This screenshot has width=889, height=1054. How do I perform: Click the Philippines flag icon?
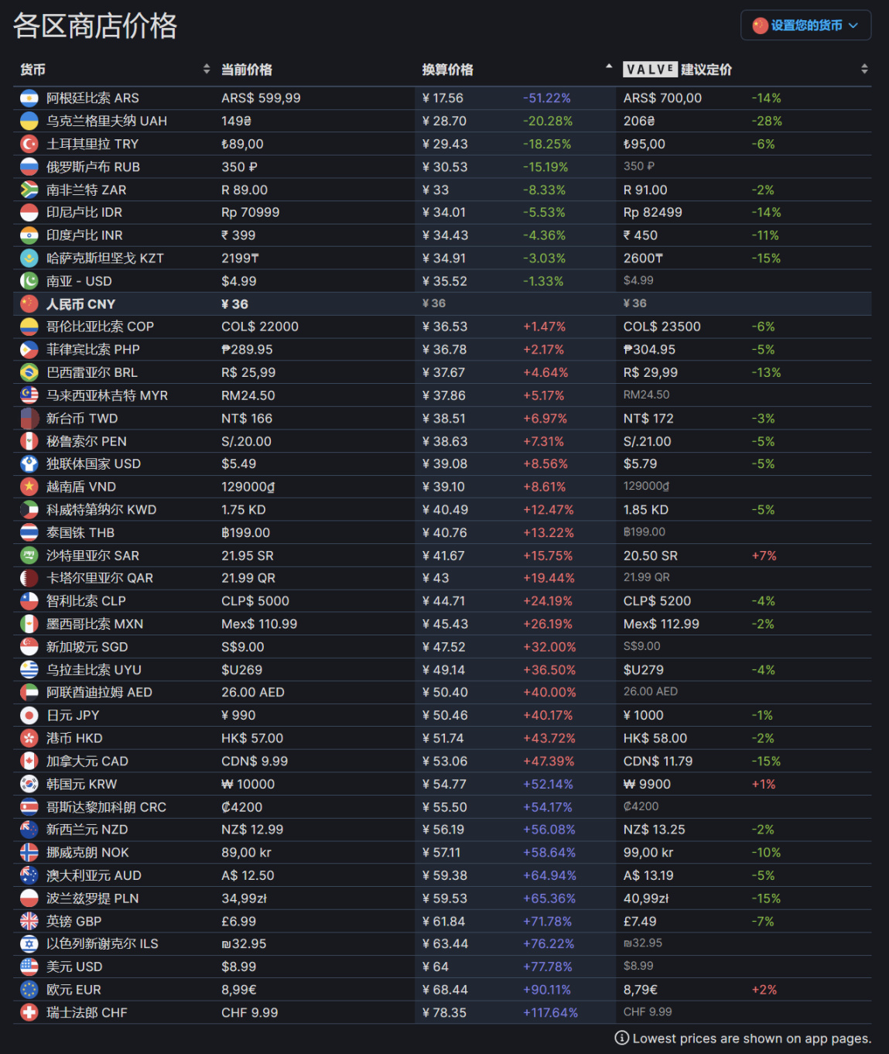[29, 350]
